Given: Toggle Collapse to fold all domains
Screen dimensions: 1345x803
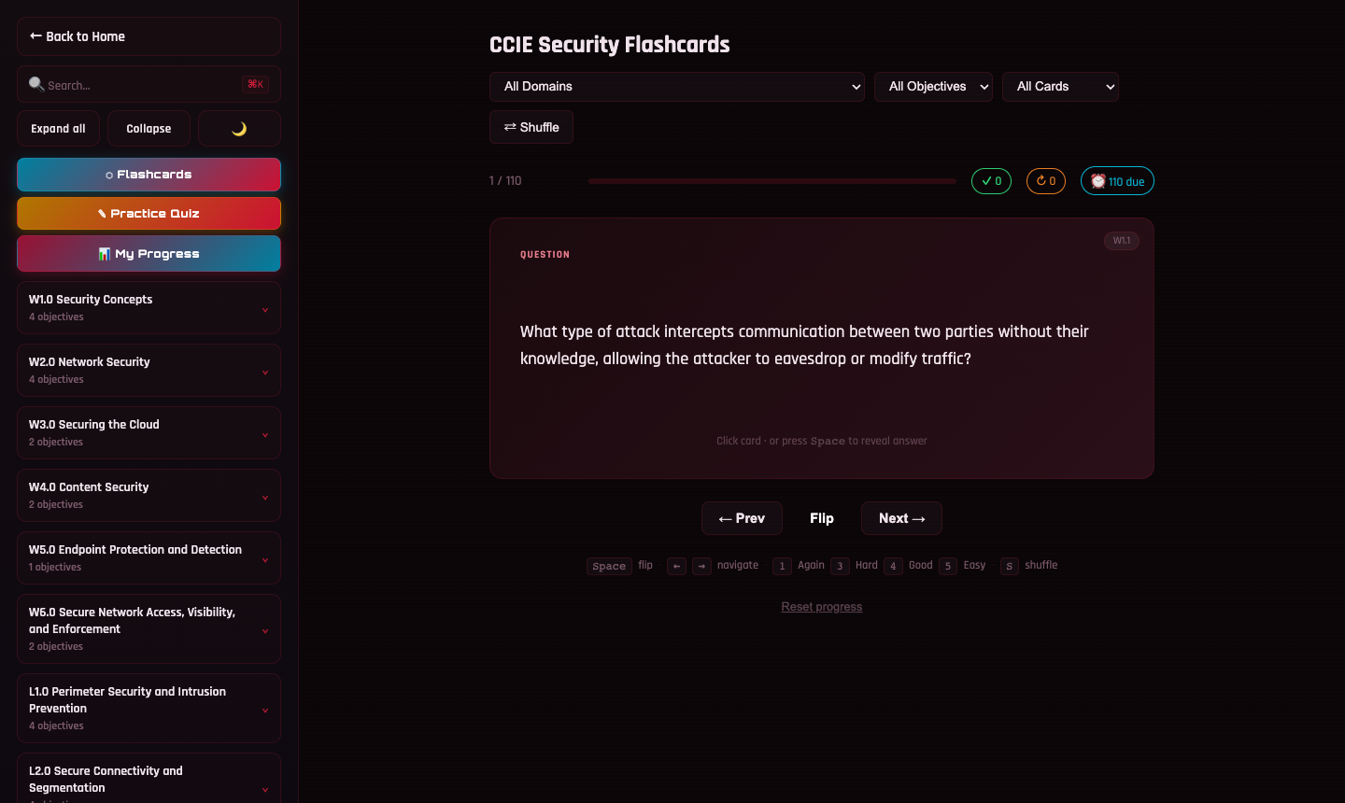Looking at the screenshot, I should 149,128.
